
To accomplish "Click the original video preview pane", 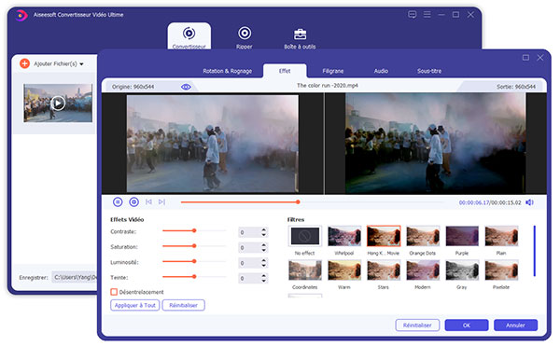I will pyautogui.click(x=213, y=144).
